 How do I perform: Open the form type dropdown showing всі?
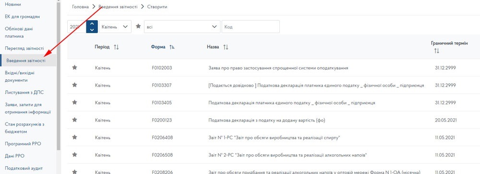coord(182,26)
